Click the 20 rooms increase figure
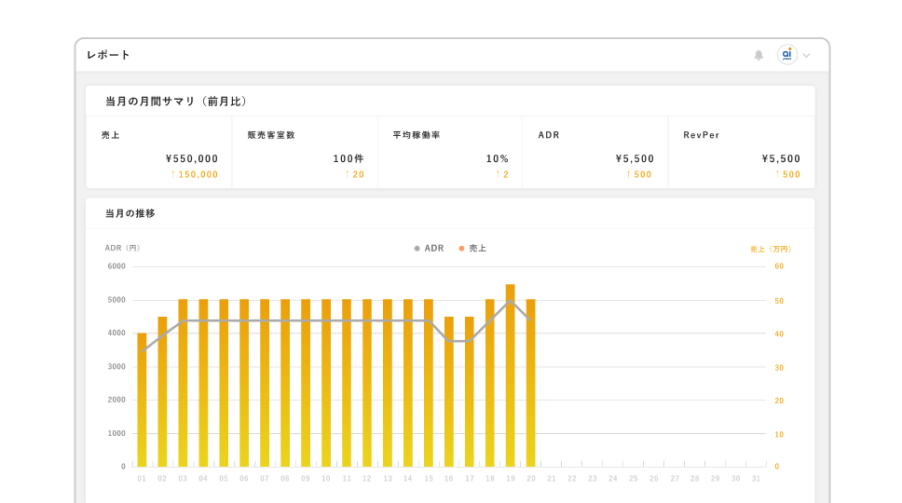The height and width of the screenshot is (503, 902). tap(355, 174)
